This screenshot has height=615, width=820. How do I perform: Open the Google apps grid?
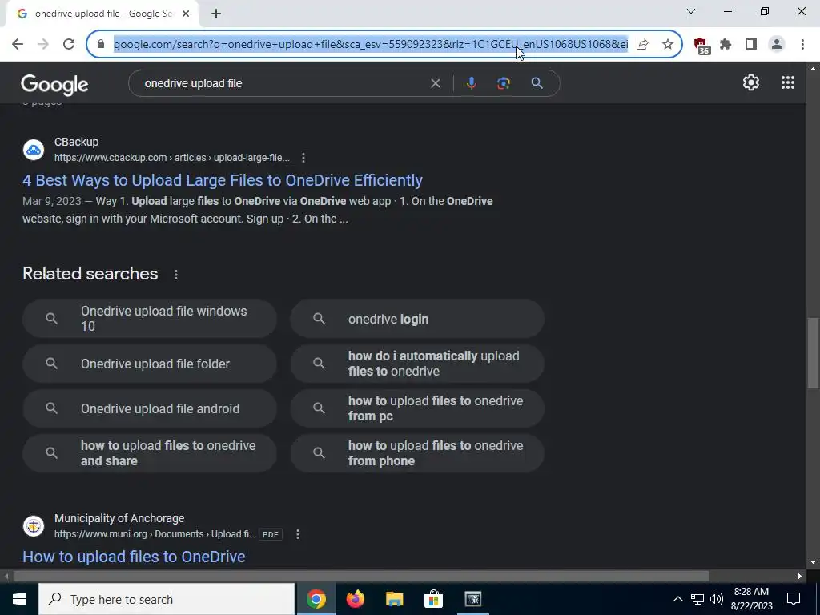click(x=788, y=82)
